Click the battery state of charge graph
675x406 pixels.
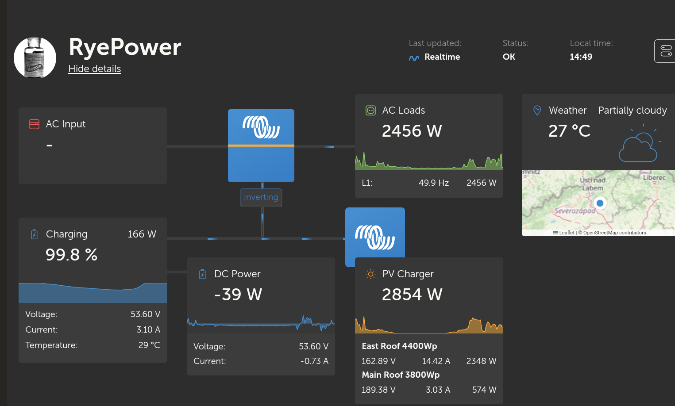(x=93, y=293)
